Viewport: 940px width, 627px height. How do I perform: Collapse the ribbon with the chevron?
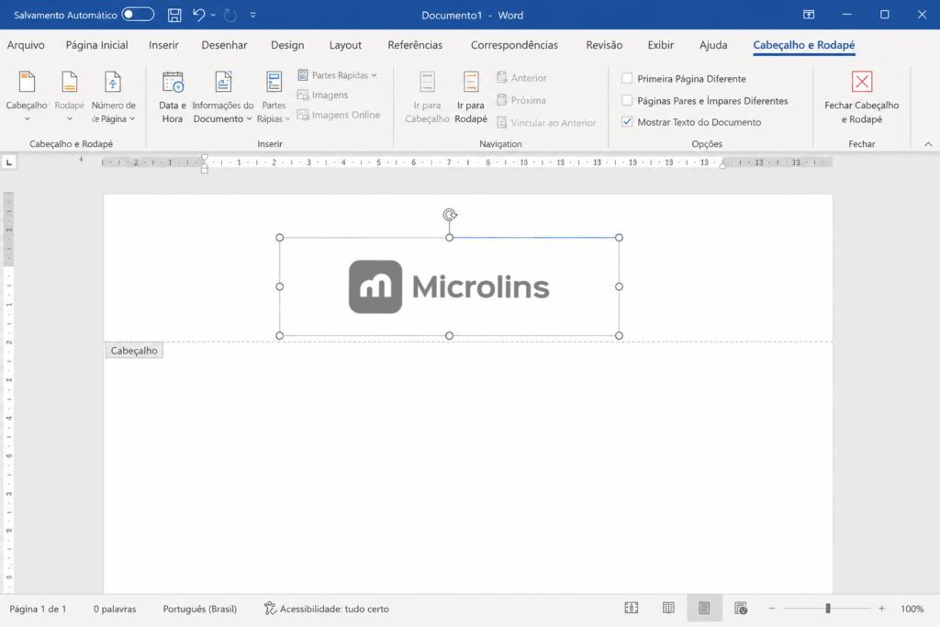point(928,144)
